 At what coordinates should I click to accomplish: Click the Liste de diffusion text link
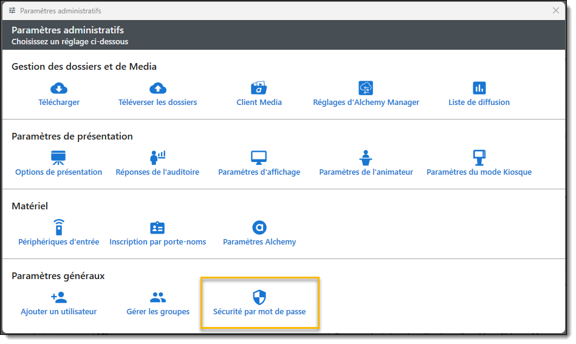tap(479, 103)
